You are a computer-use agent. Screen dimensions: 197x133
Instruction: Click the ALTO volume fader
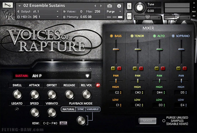coord(159,49)
